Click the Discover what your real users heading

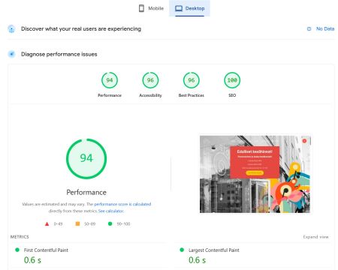coord(81,29)
